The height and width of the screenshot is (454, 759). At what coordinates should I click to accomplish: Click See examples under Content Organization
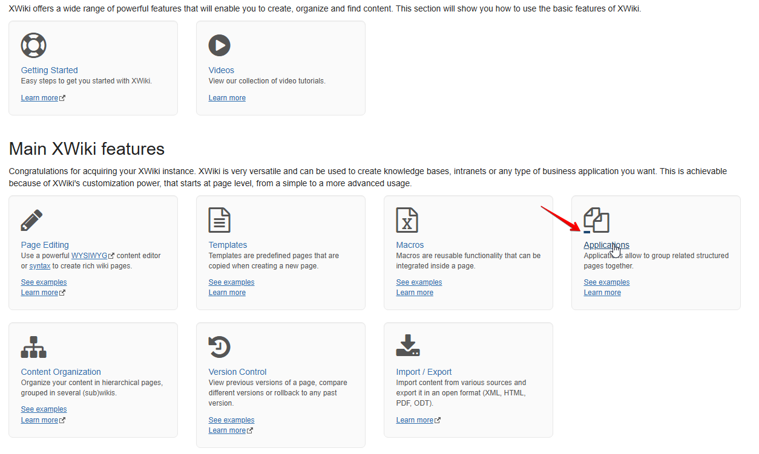[x=44, y=409]
